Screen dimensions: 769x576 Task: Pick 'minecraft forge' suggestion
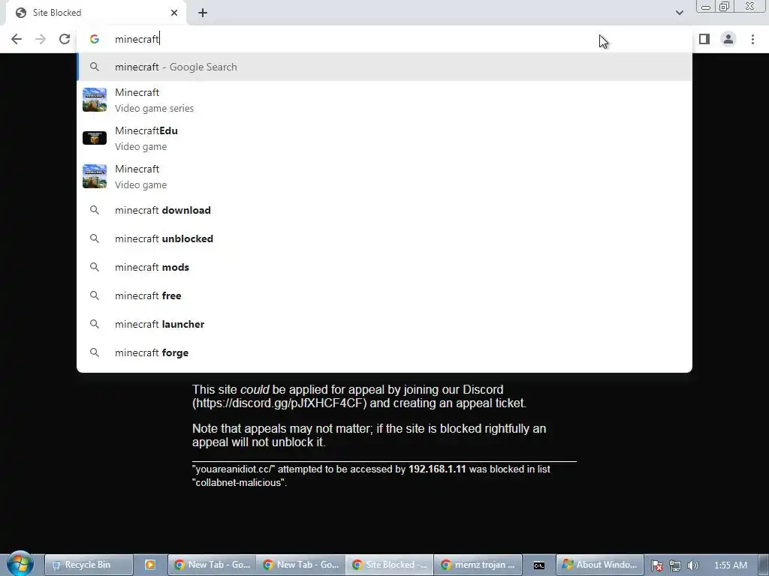click(x=384, y=352)
